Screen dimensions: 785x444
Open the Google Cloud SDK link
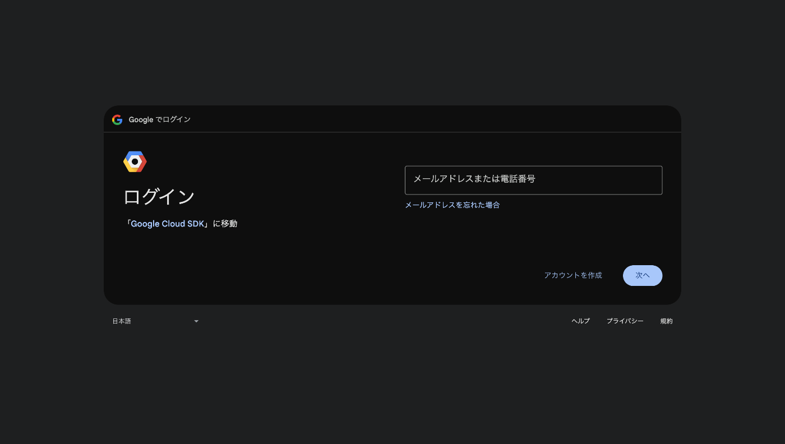point(168,224)
